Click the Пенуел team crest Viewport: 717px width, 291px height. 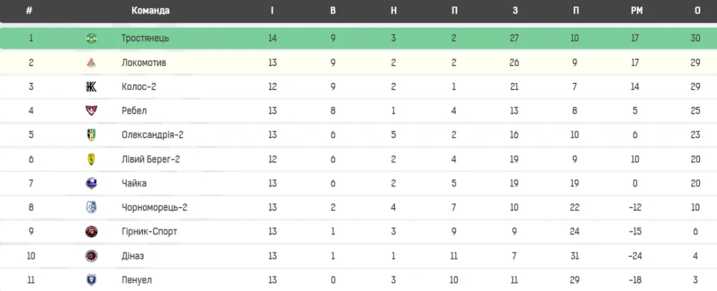click(91, 280)
